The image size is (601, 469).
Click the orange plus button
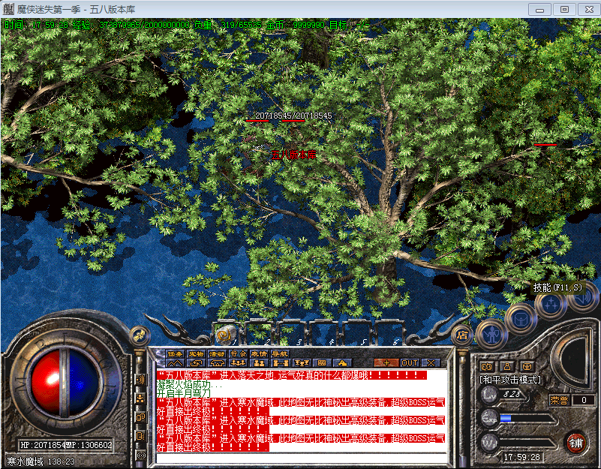tap(386, 362)
